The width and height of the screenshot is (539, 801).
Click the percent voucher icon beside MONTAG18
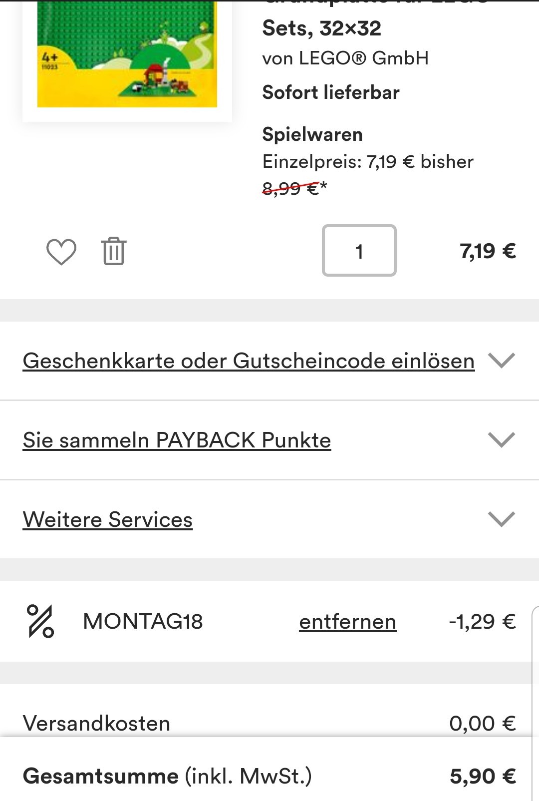[x=41, y=621]
